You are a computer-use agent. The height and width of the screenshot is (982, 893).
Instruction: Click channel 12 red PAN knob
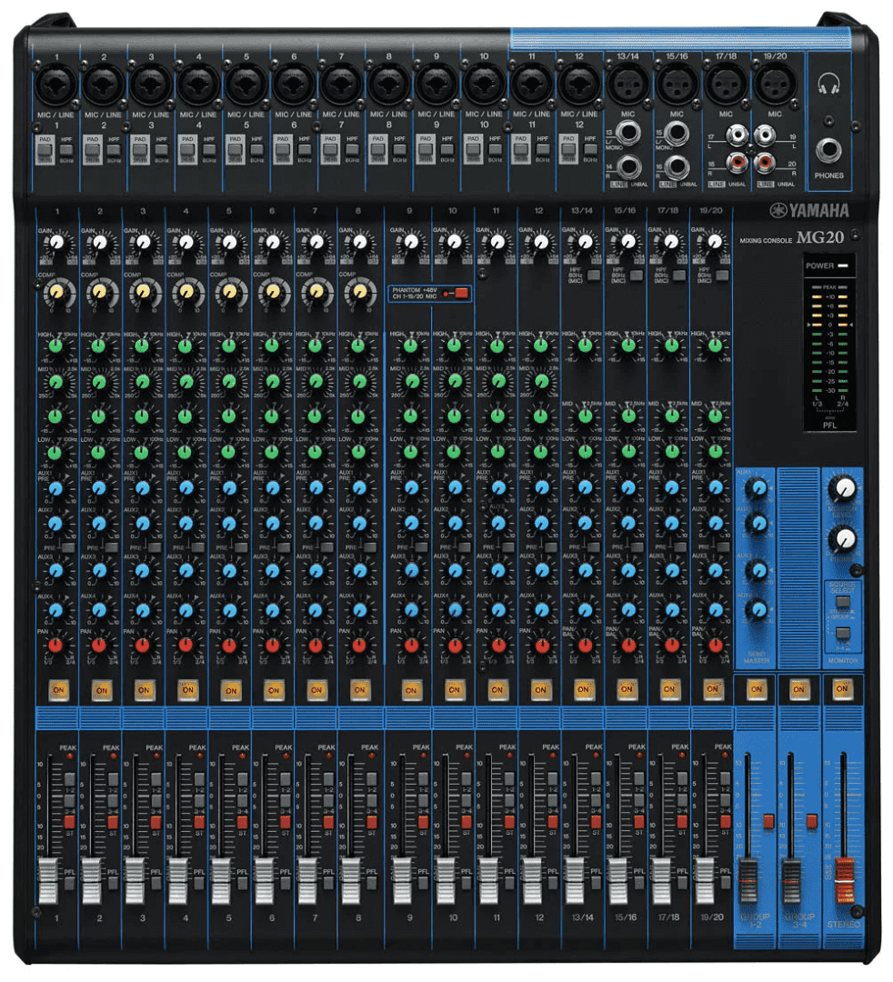point(541,645)
